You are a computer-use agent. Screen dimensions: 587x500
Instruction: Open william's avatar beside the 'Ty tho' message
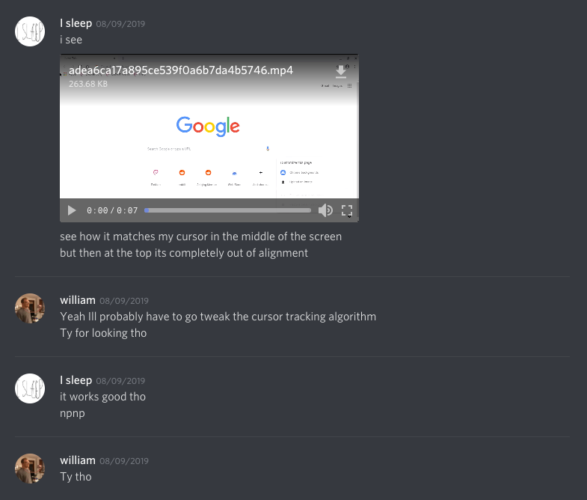coord(31,469)
